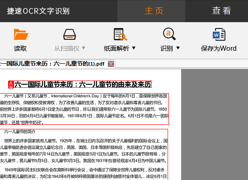This screenshot has width=248, height=180.
Task: Click the 保存为Word label
Action: tap(219, 48)
